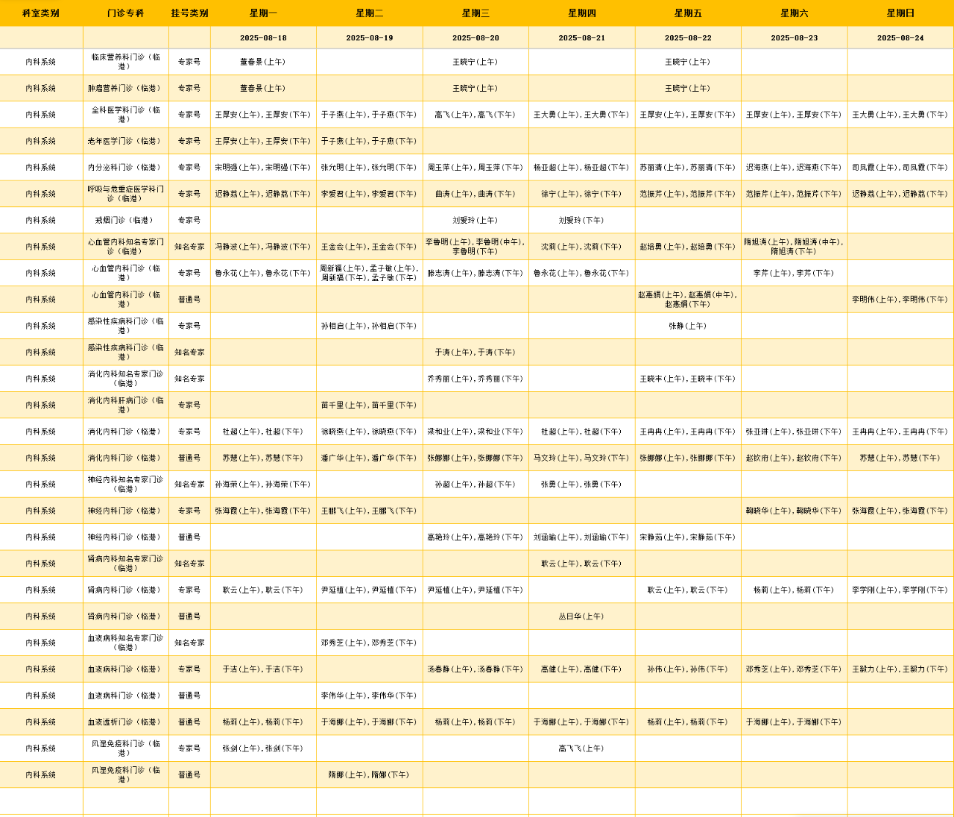The width and height of the screenshot is (954, 817).
Task: Click the cell listing doctor 李爱君
Action: point(370,194)
